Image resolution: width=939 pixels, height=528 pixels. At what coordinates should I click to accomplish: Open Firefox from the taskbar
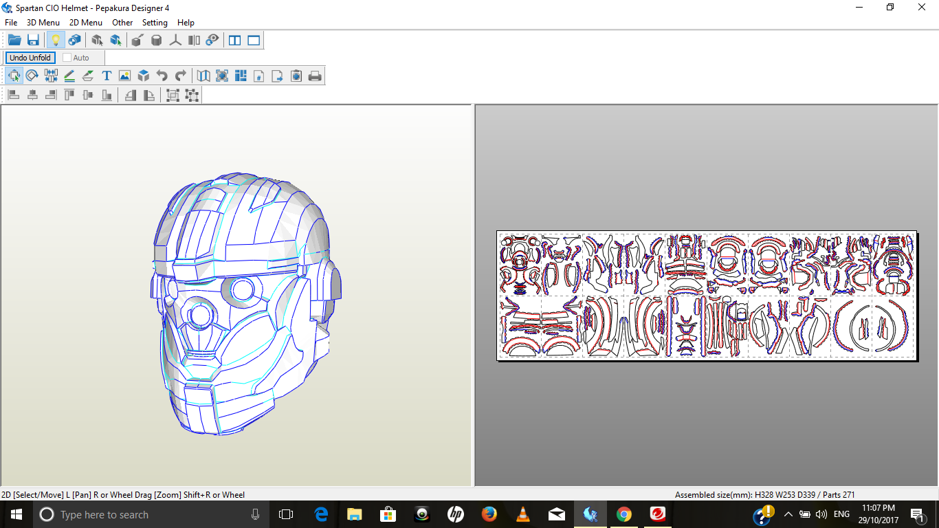(x=489, y=514)
